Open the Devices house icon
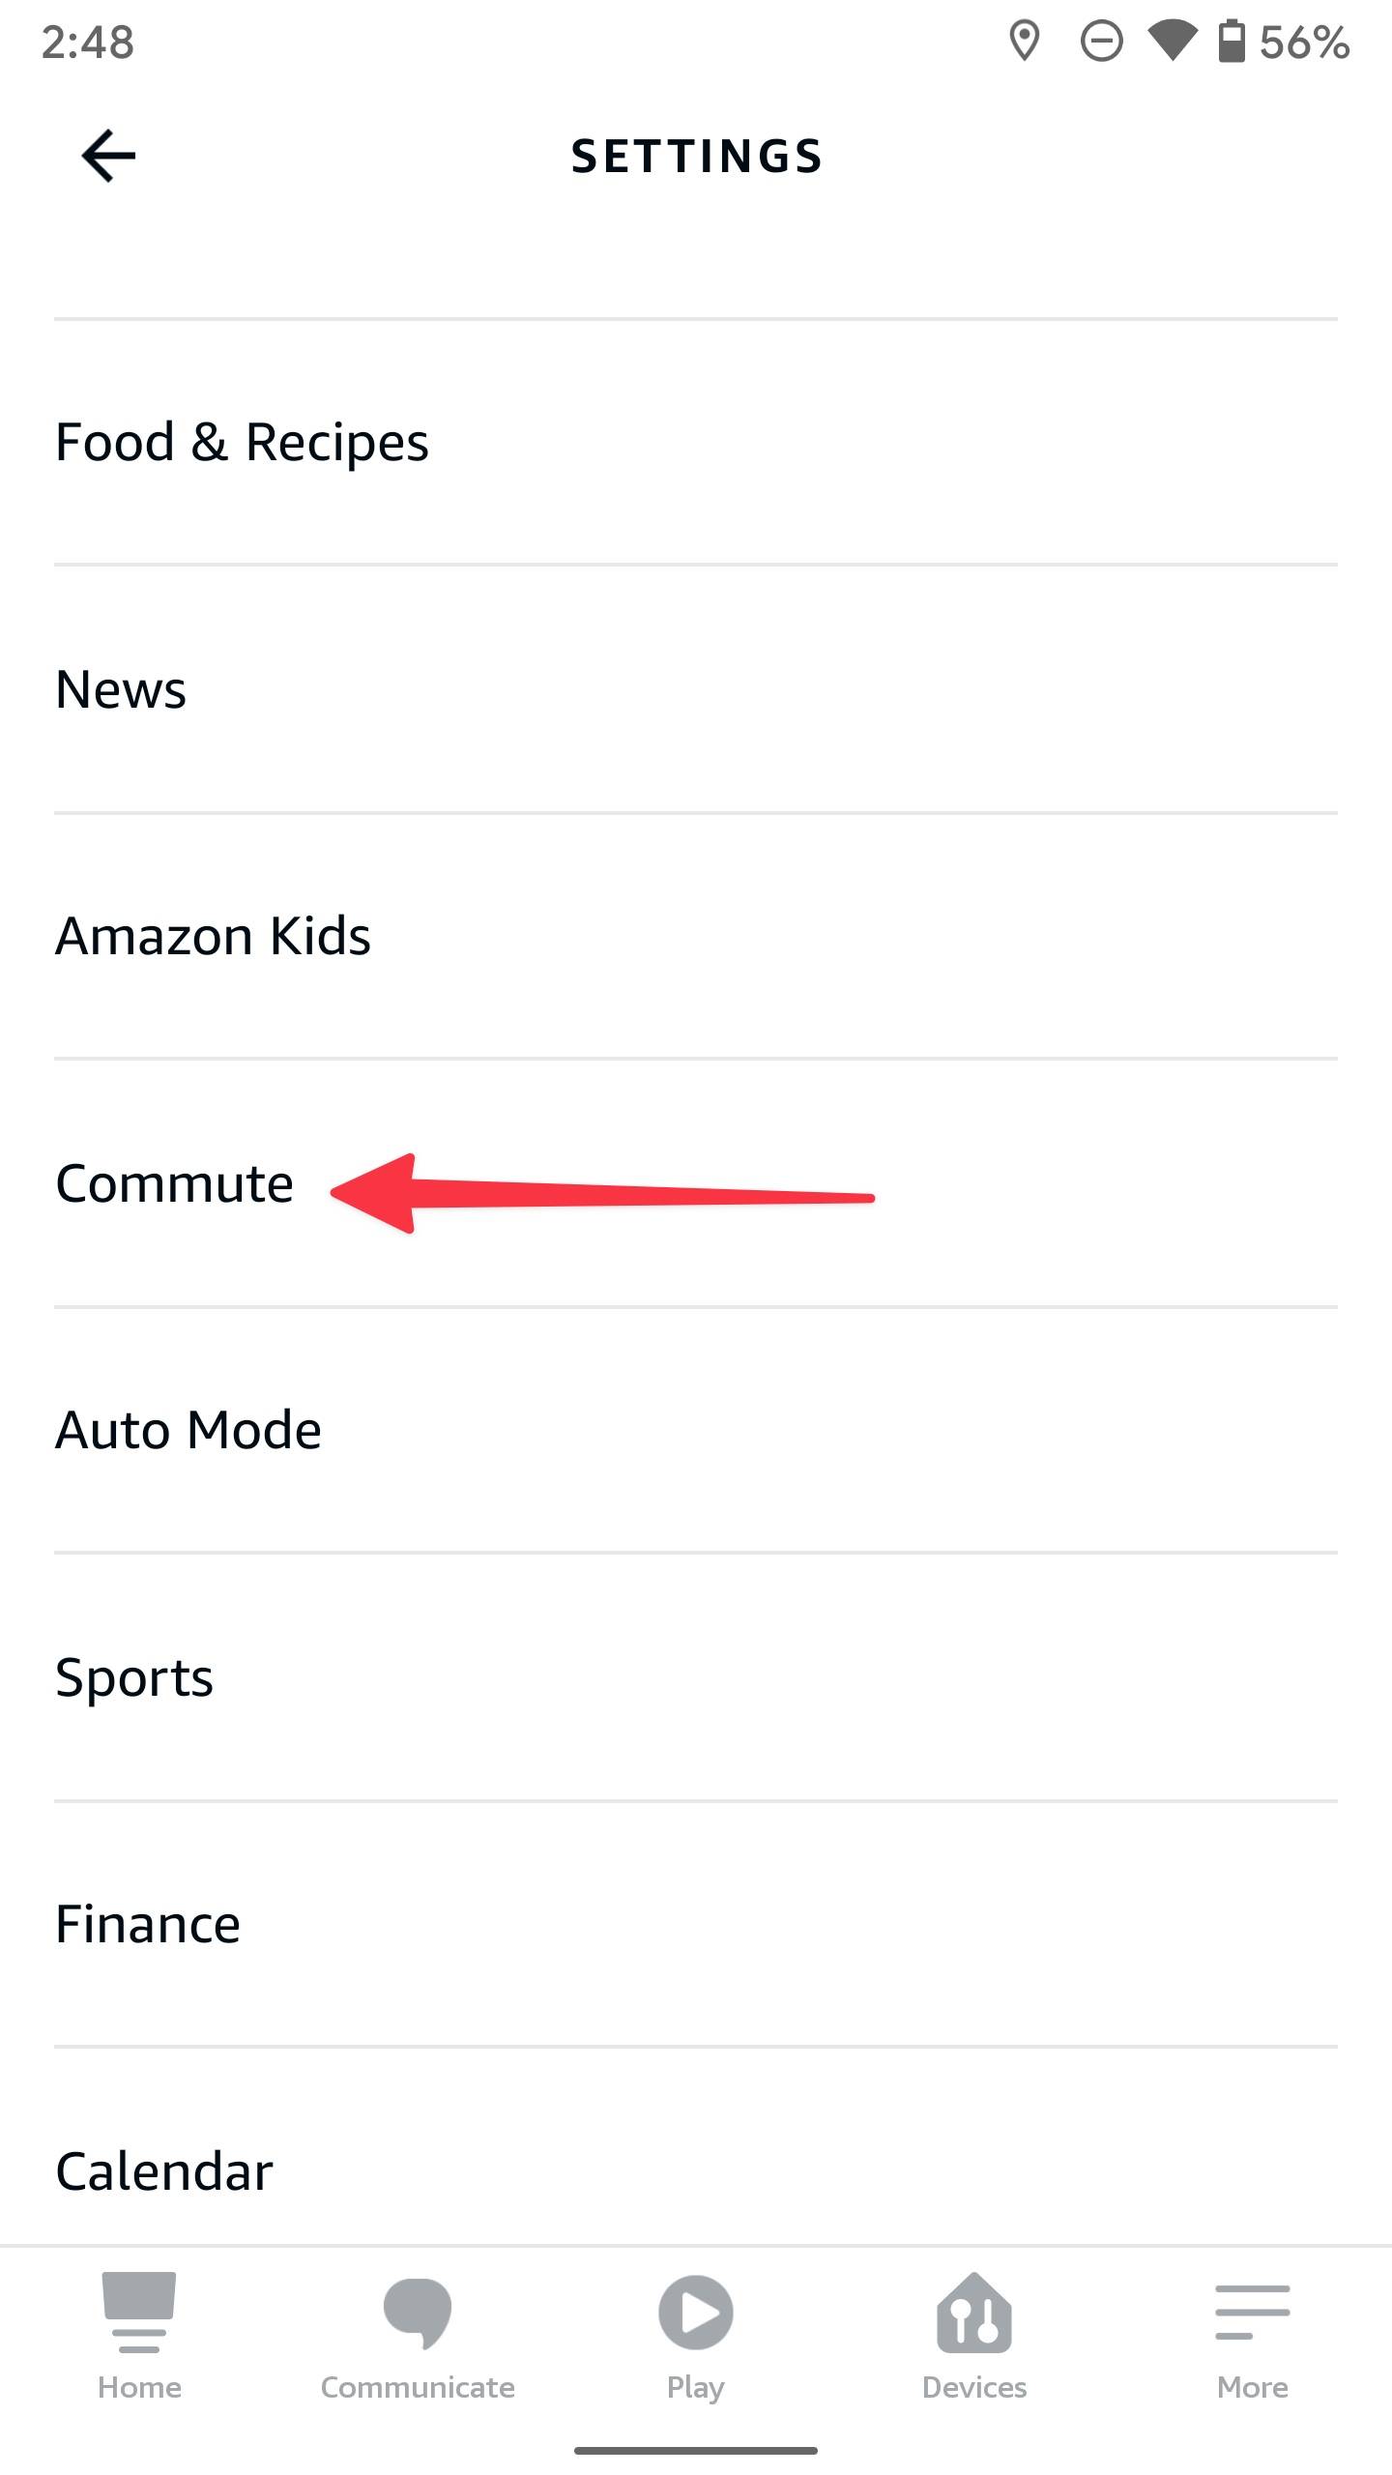Viewport: 1392px width, 2475px height. (973, 2313)
